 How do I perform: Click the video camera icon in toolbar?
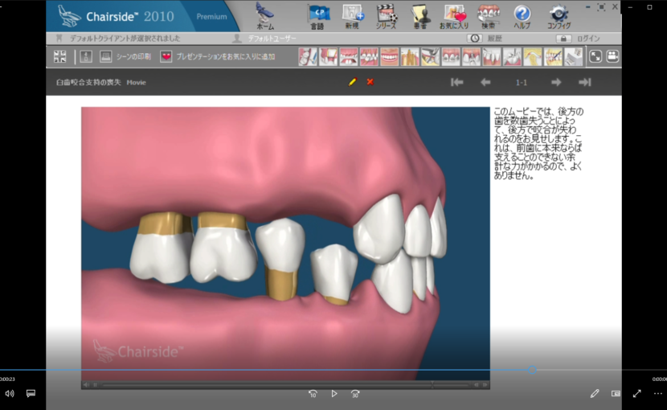coord(612,56)
